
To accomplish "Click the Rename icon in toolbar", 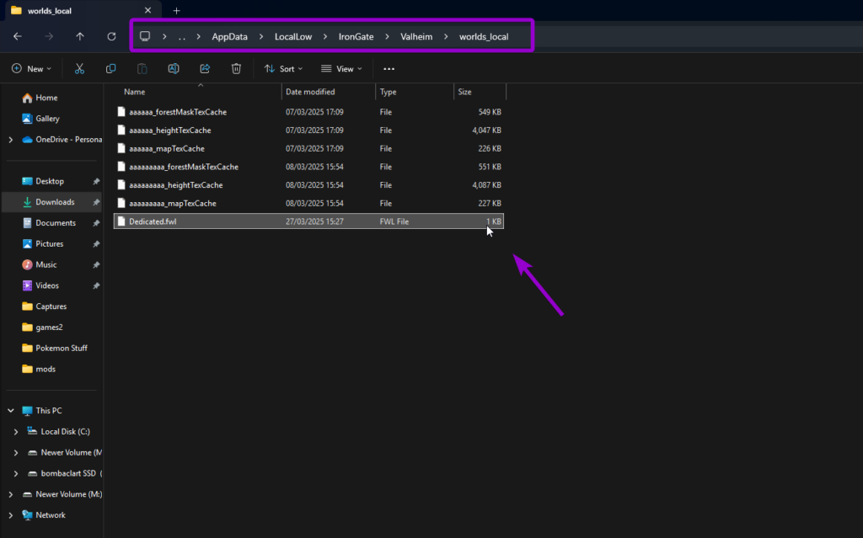I will (174, 69).
